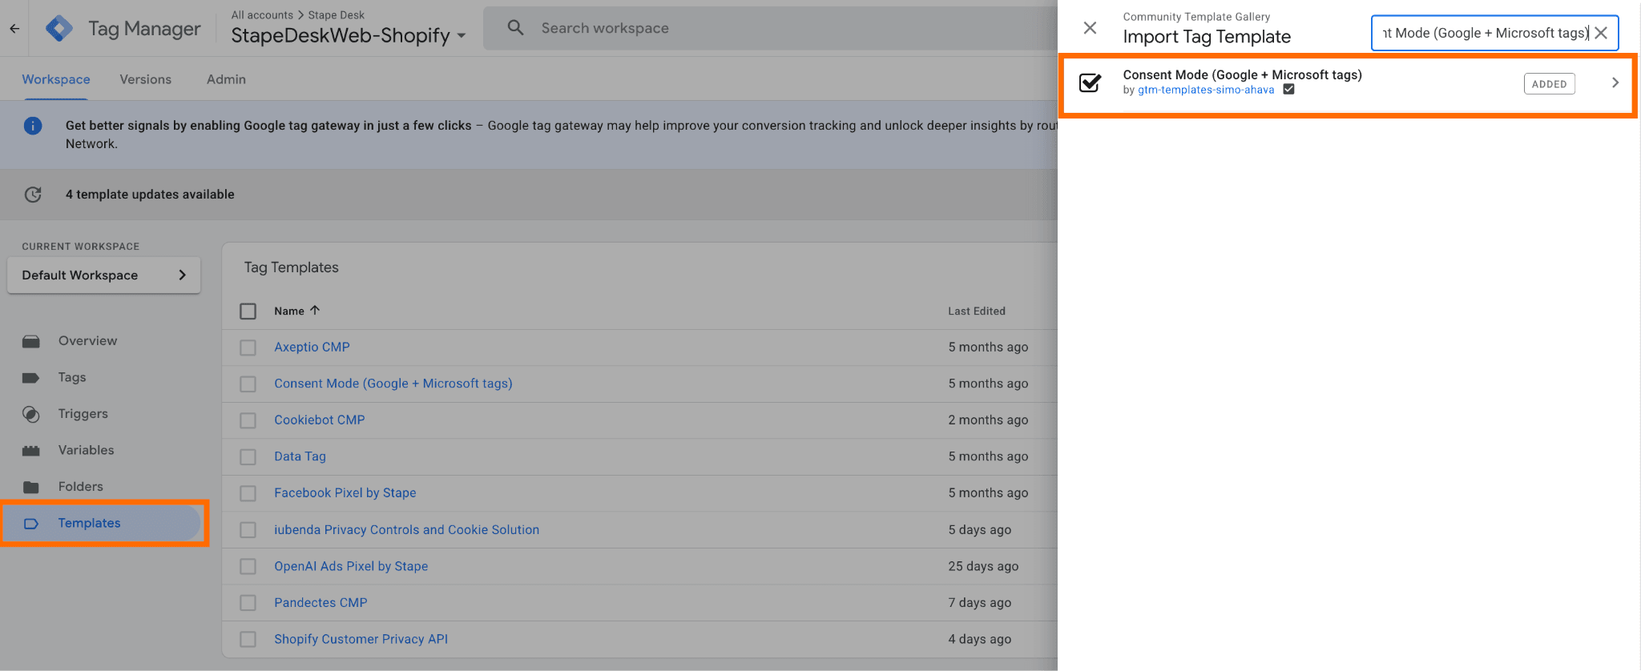Open Triggers in the sidebar
This screenshot has width=1641, height=671.
[83, 413]
